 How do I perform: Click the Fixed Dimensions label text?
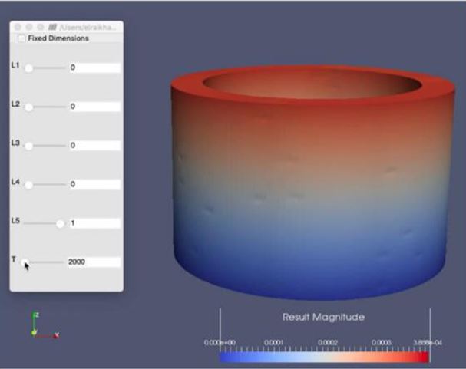click(x=58, y=38)
